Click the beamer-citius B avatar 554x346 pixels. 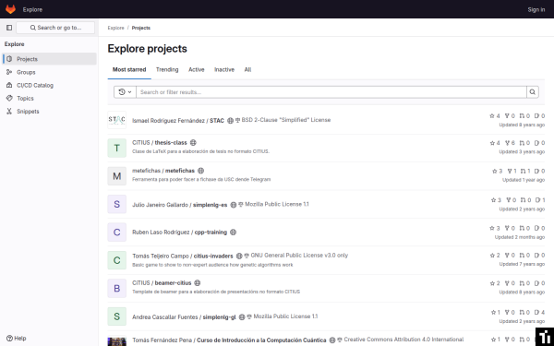click(117, 288)
